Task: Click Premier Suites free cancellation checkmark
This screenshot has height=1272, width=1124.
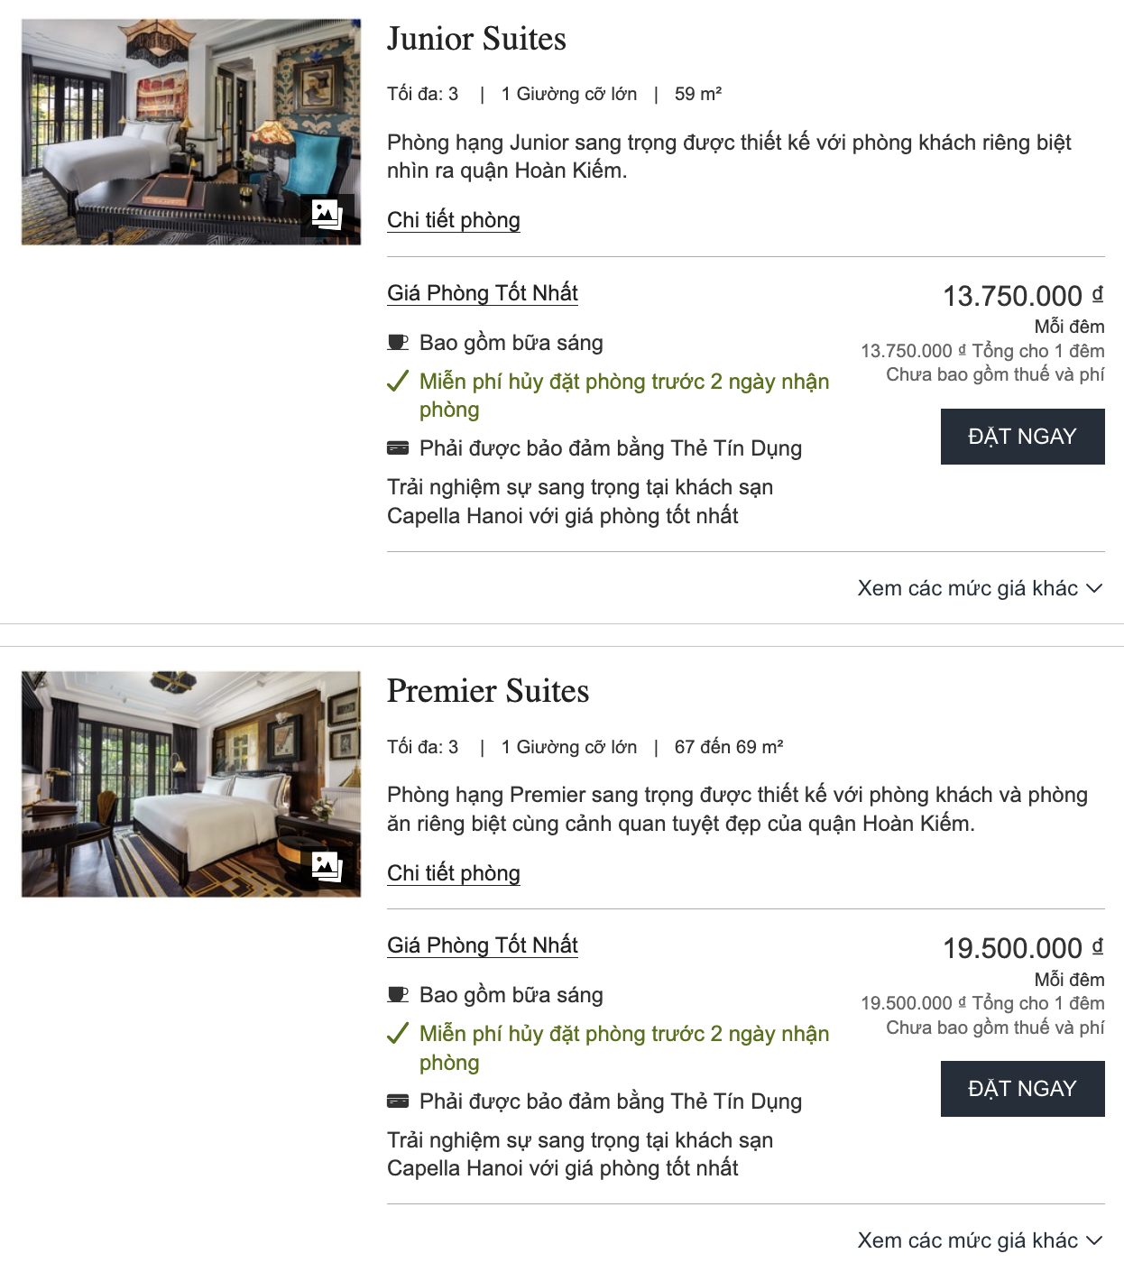Action: (x=398, y=1034)
